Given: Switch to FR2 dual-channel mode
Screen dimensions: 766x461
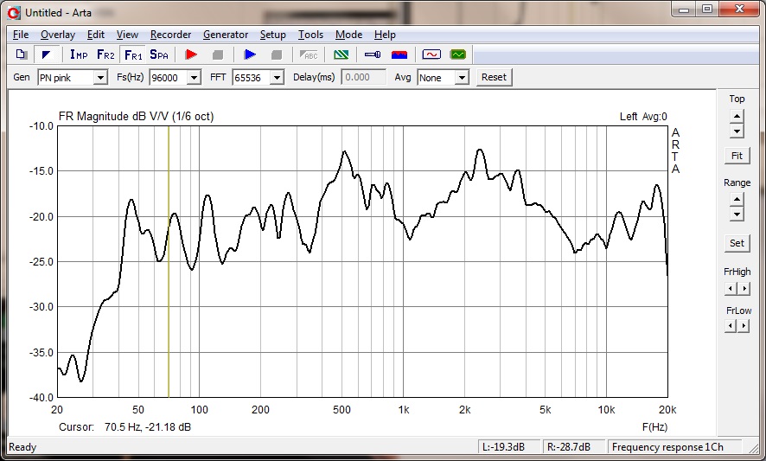Looking at the screenshot, I should click(105, 54).
